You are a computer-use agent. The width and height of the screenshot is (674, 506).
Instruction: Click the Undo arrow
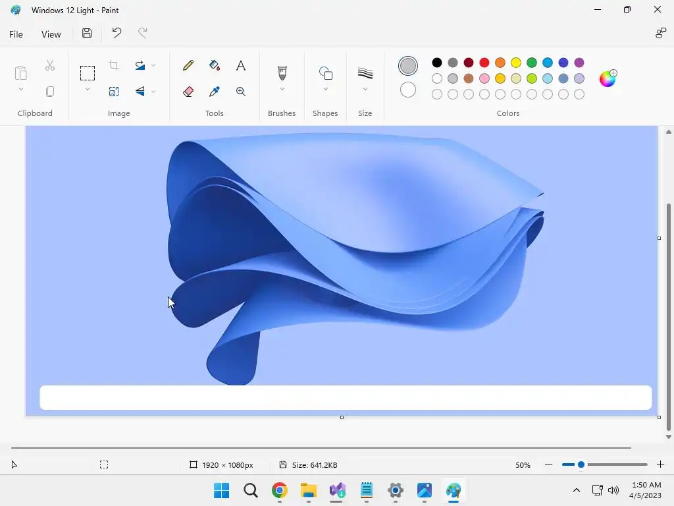click(x=117, y=33)
